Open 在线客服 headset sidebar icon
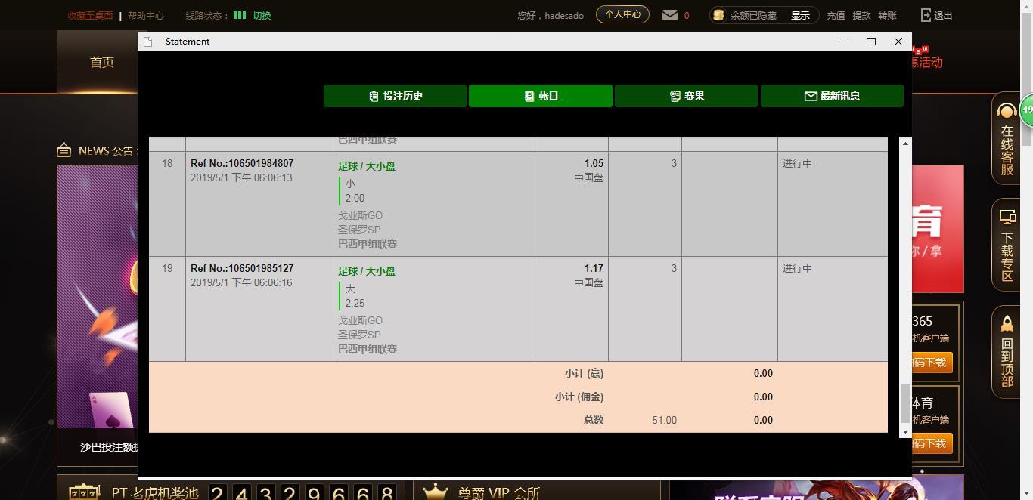 (x=1007, y=113)
